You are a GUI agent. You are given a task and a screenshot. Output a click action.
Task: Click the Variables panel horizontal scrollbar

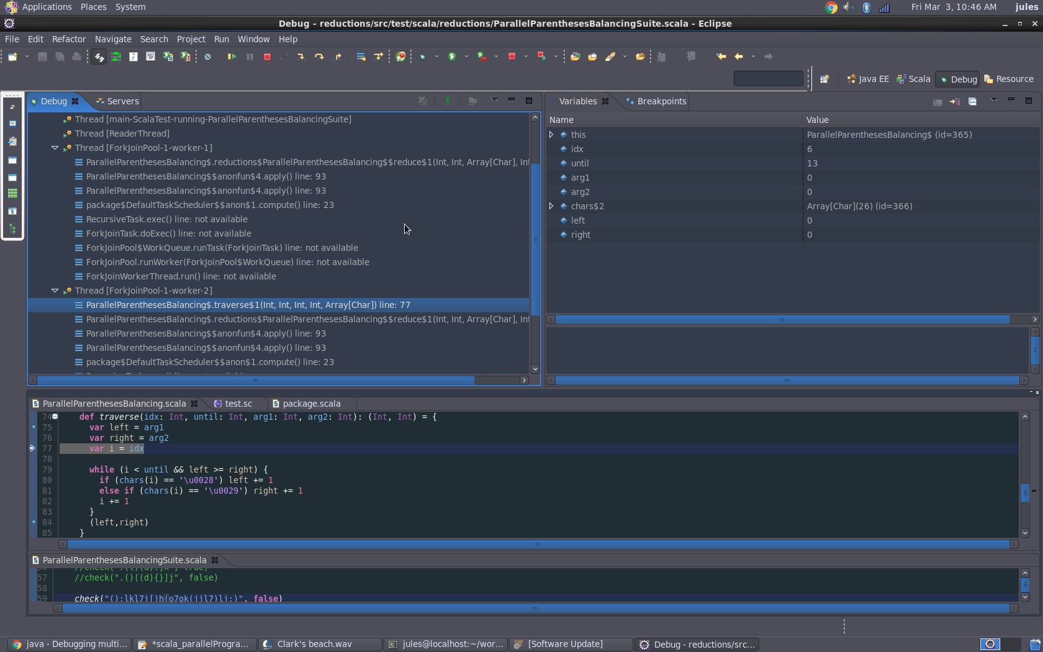(782, 319)
